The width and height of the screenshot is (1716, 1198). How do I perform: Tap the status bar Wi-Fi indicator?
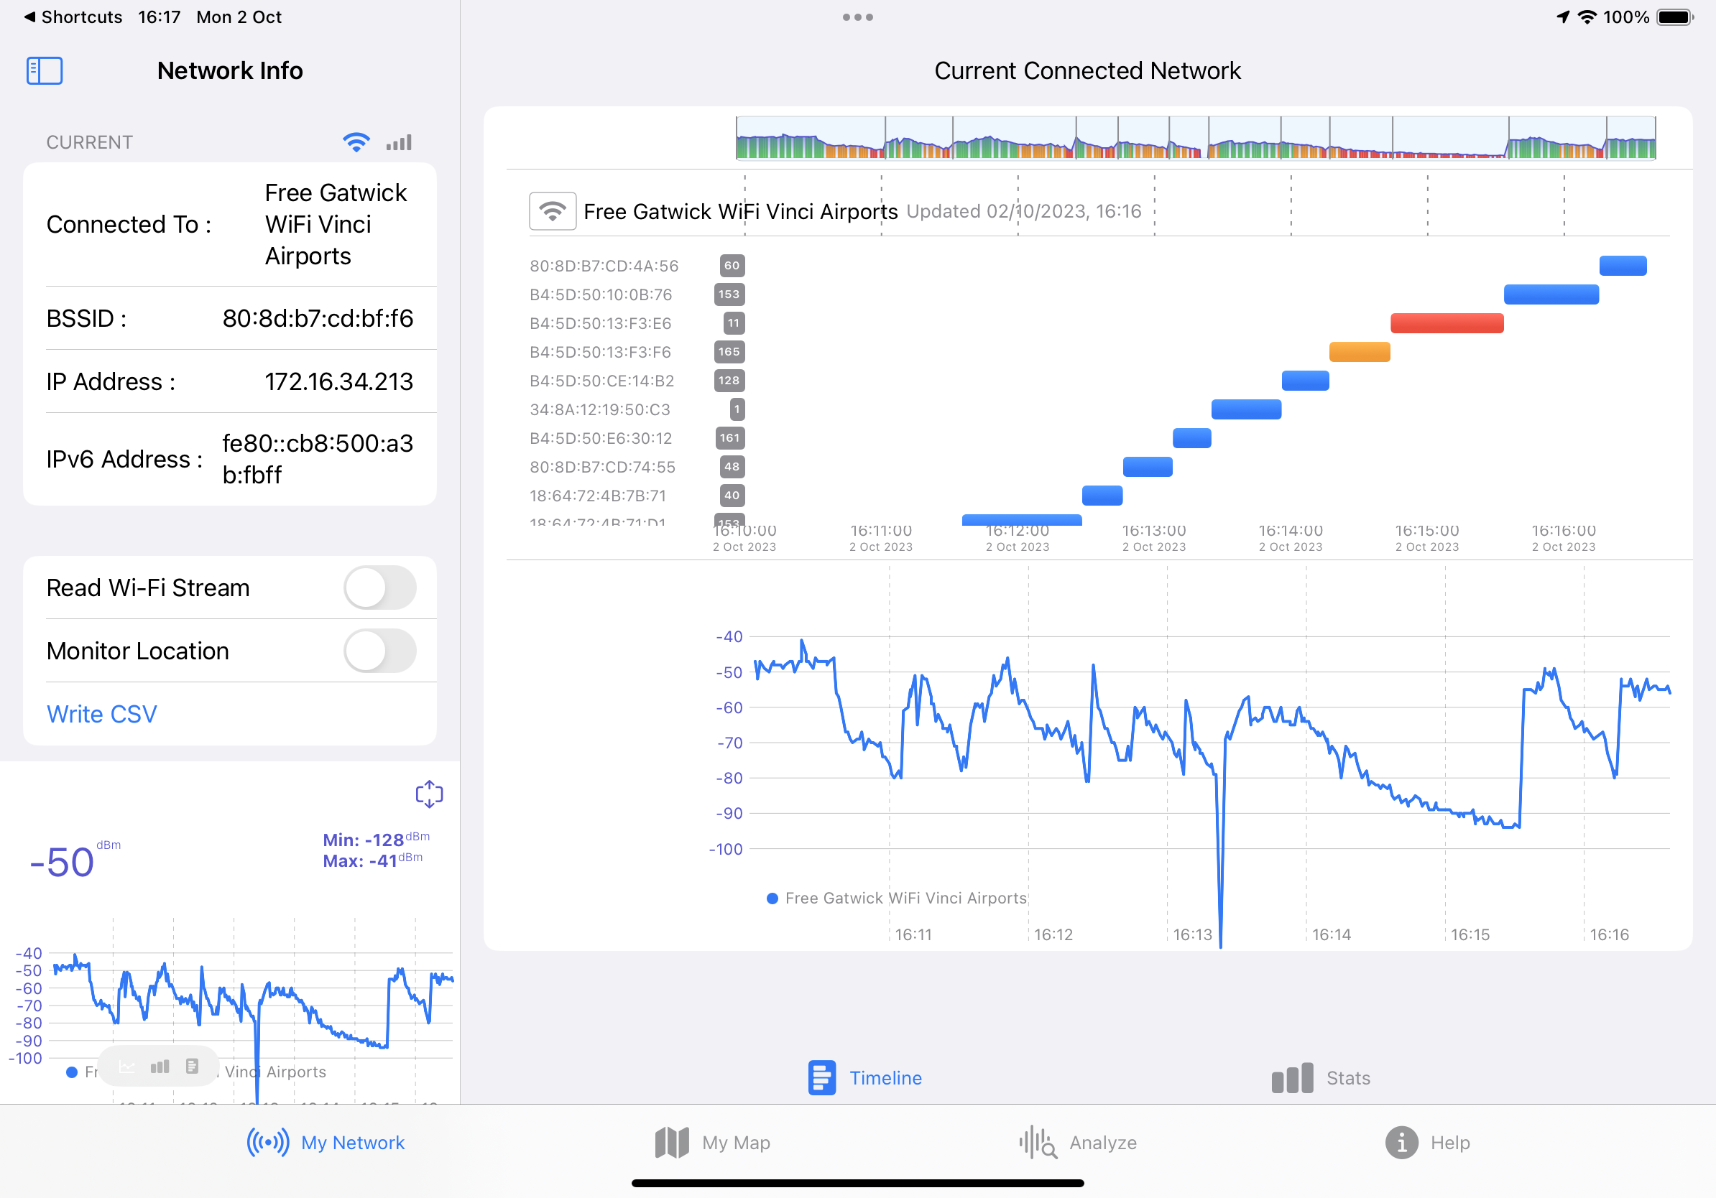[1587, 17]
